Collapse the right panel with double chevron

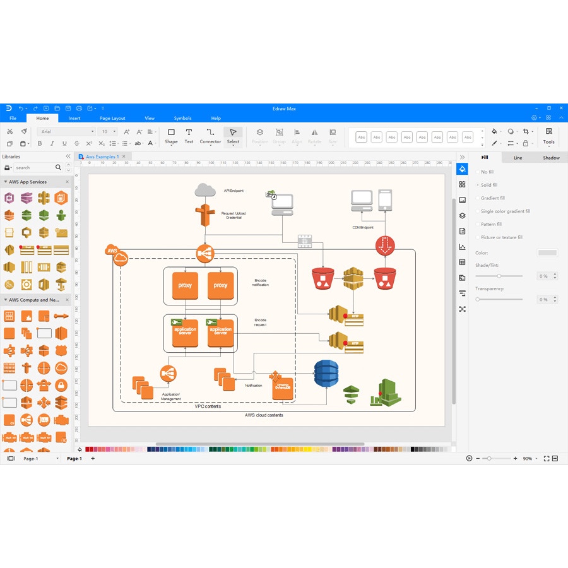(462, 157)
